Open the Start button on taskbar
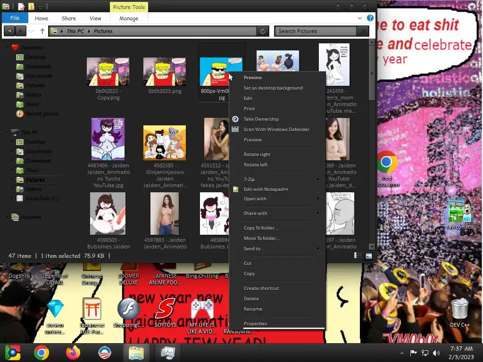This screenshot has width=483, height=362. click(13, 353)
